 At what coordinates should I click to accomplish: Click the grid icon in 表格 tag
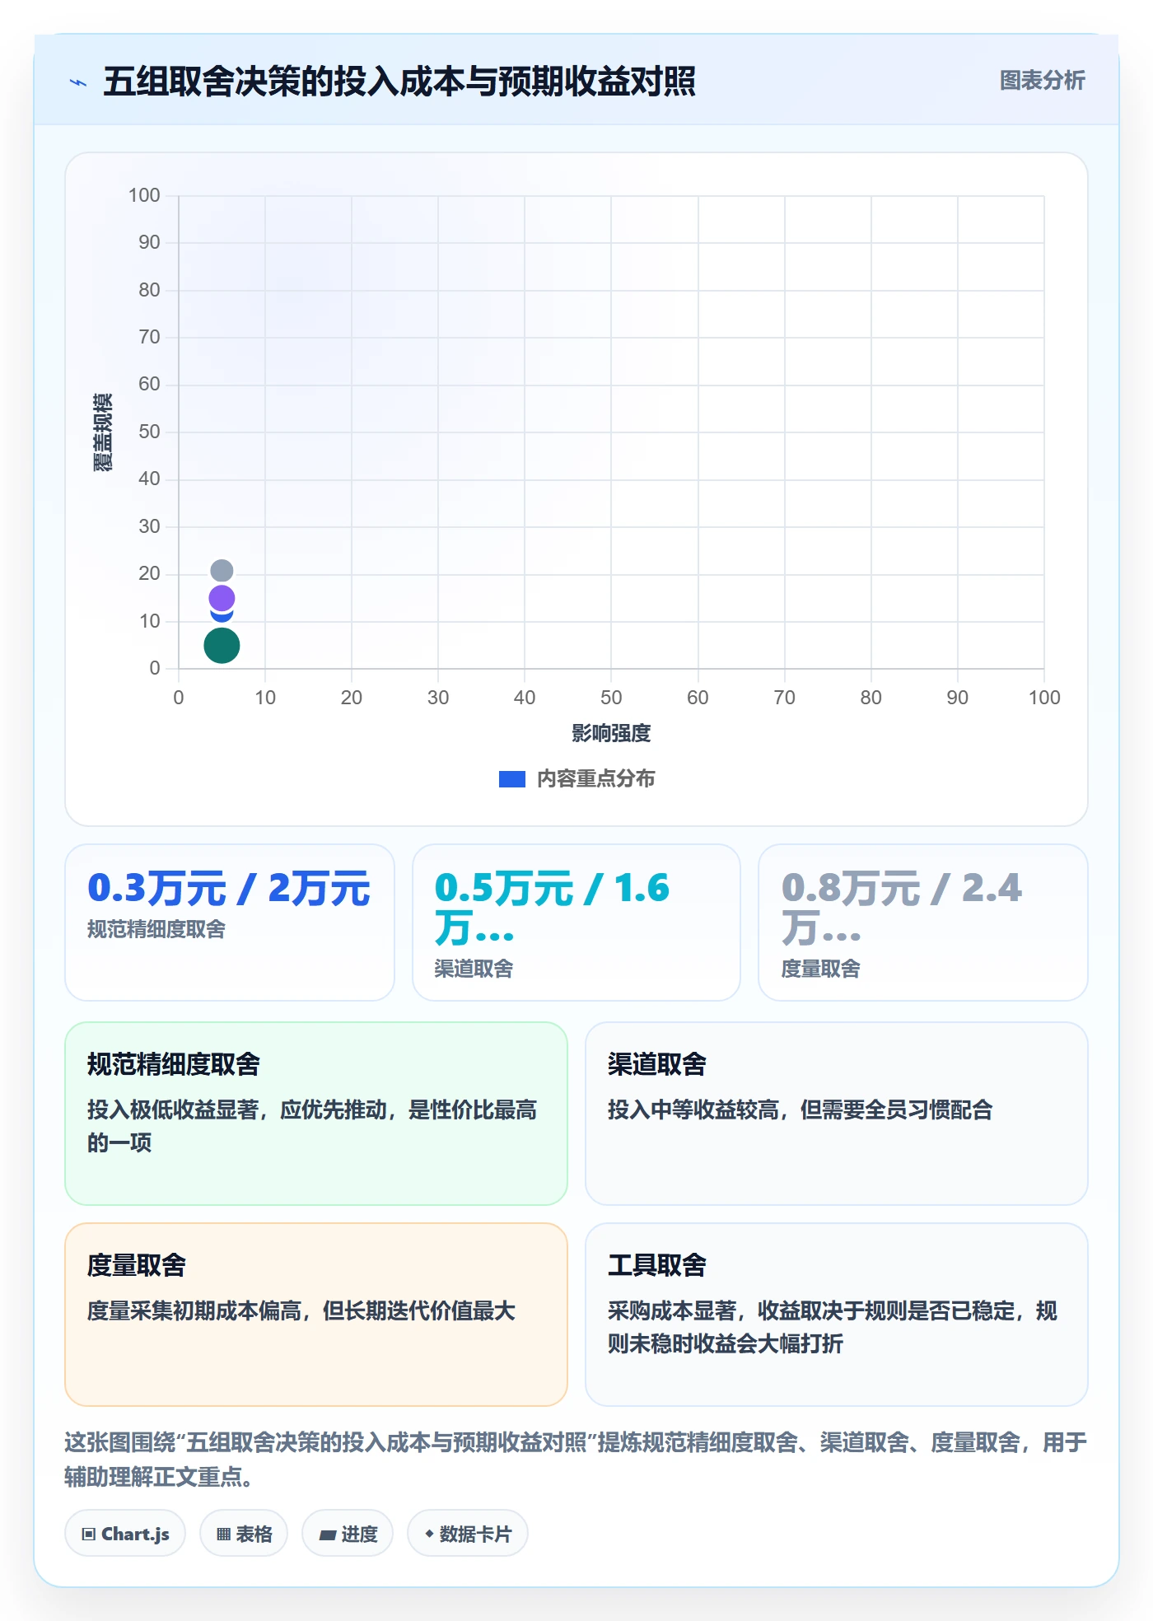pyautogui.click(x=224, y=1535)
